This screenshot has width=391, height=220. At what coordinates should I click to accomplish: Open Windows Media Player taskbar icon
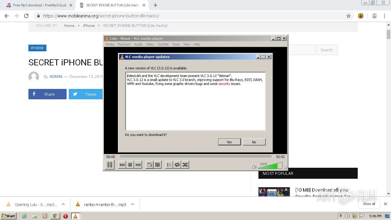point(45,216)
